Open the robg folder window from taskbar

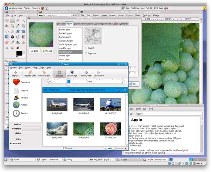[x=76, y=159]
